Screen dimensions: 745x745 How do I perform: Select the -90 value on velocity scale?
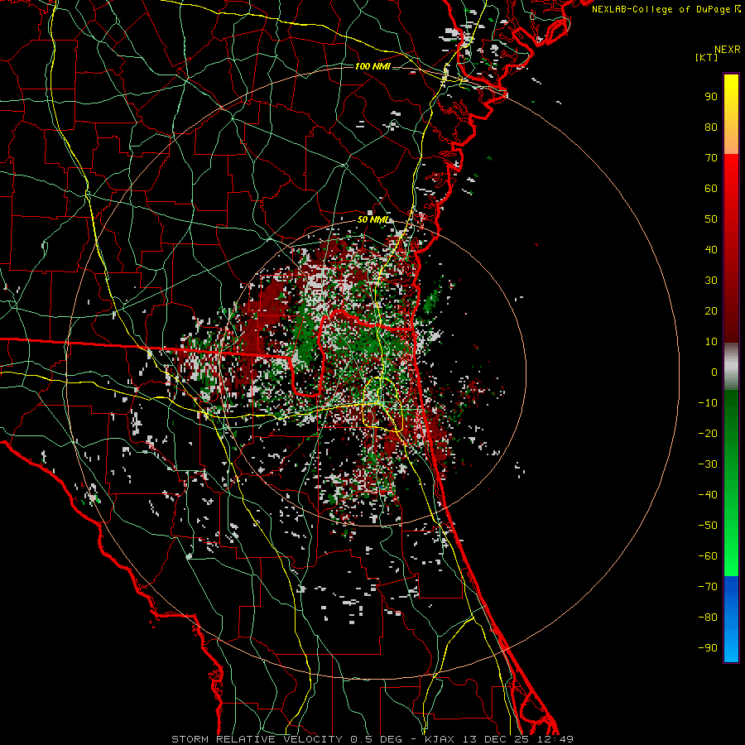click(708, 648)
